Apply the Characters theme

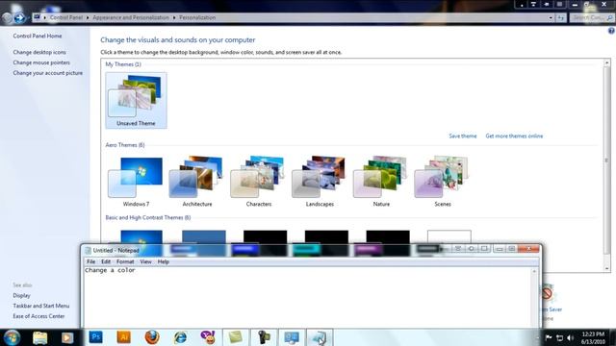[258, 182]
